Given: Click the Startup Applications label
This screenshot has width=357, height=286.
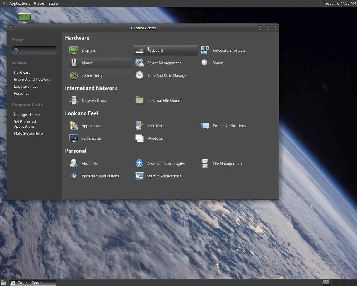Looking at the screenshot, I should pos(164,176).
